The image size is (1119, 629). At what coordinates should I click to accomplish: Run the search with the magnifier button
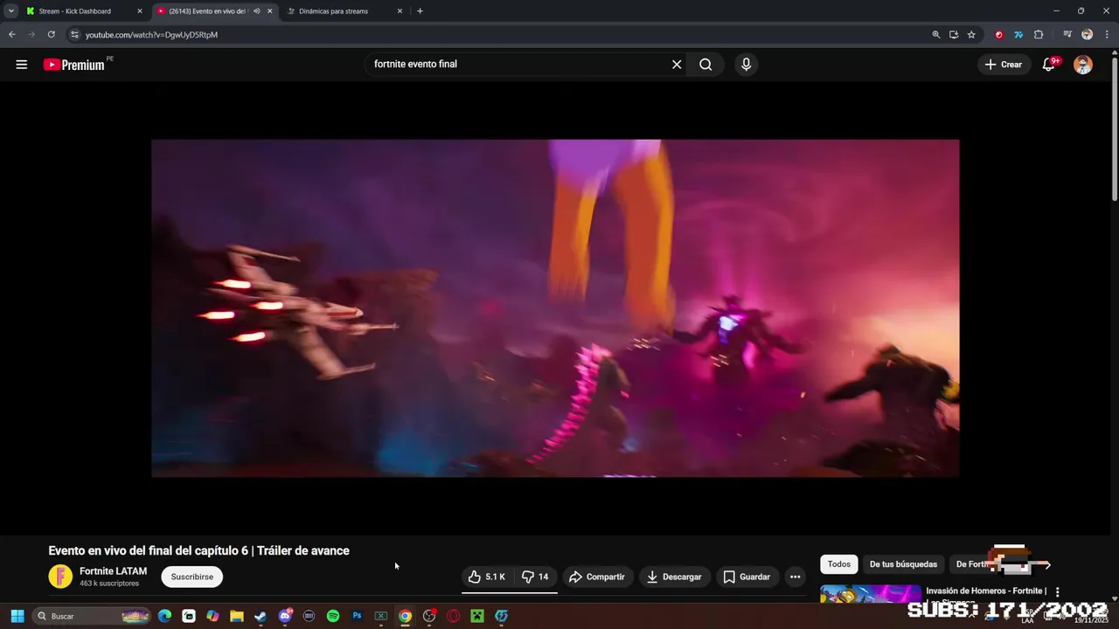point(705,65)
